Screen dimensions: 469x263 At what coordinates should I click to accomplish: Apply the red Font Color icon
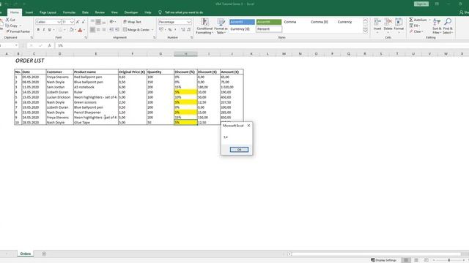tap(80, 29)
